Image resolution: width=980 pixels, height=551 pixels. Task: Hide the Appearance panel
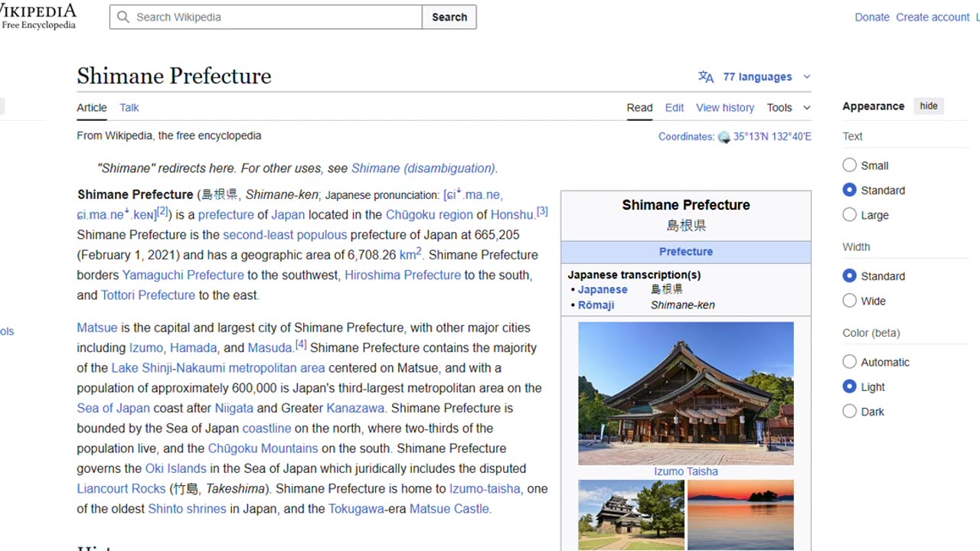(929, 106)
